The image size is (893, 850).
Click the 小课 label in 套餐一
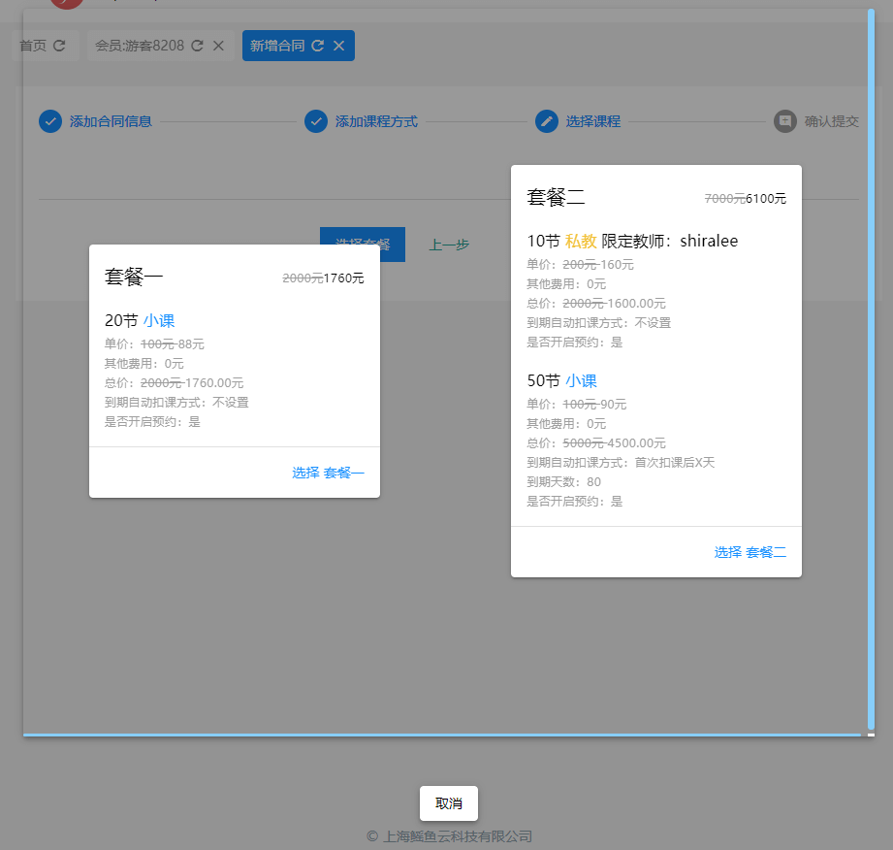(159, 321)
